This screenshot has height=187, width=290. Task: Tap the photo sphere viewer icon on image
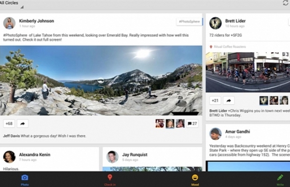[x=101, y=80]
